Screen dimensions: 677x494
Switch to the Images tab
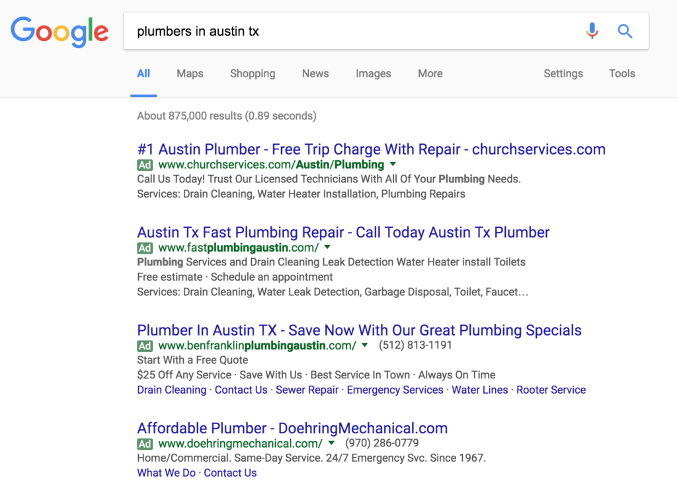(374, 74)
